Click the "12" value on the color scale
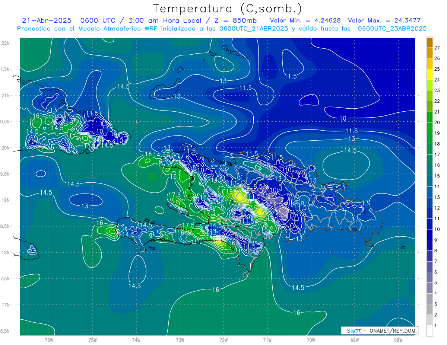Image resolution: width=447 pixels, height=345 pixels. (437, 208)
